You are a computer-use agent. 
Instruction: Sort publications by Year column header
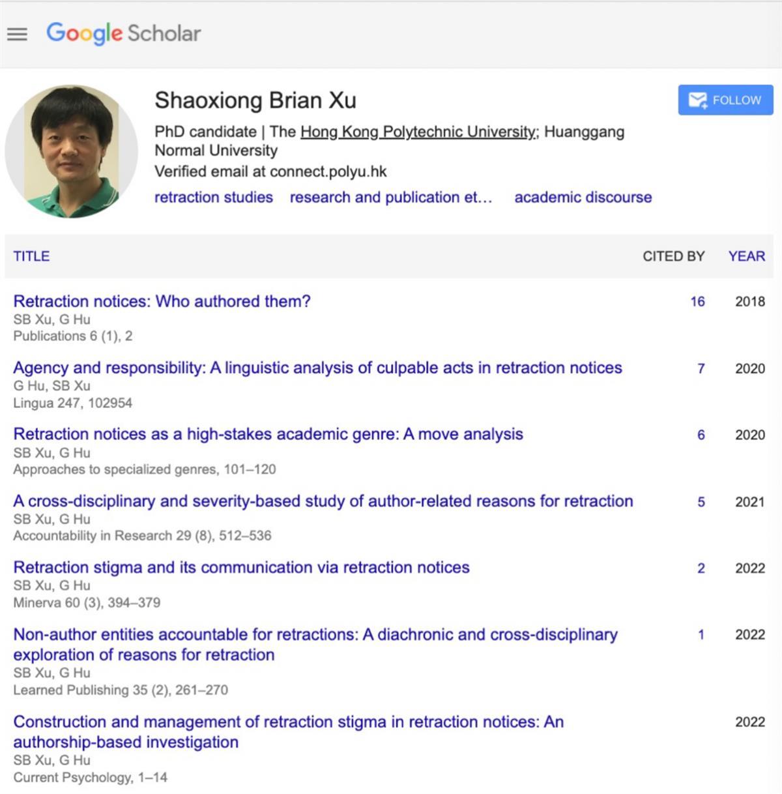coord(746,256)
